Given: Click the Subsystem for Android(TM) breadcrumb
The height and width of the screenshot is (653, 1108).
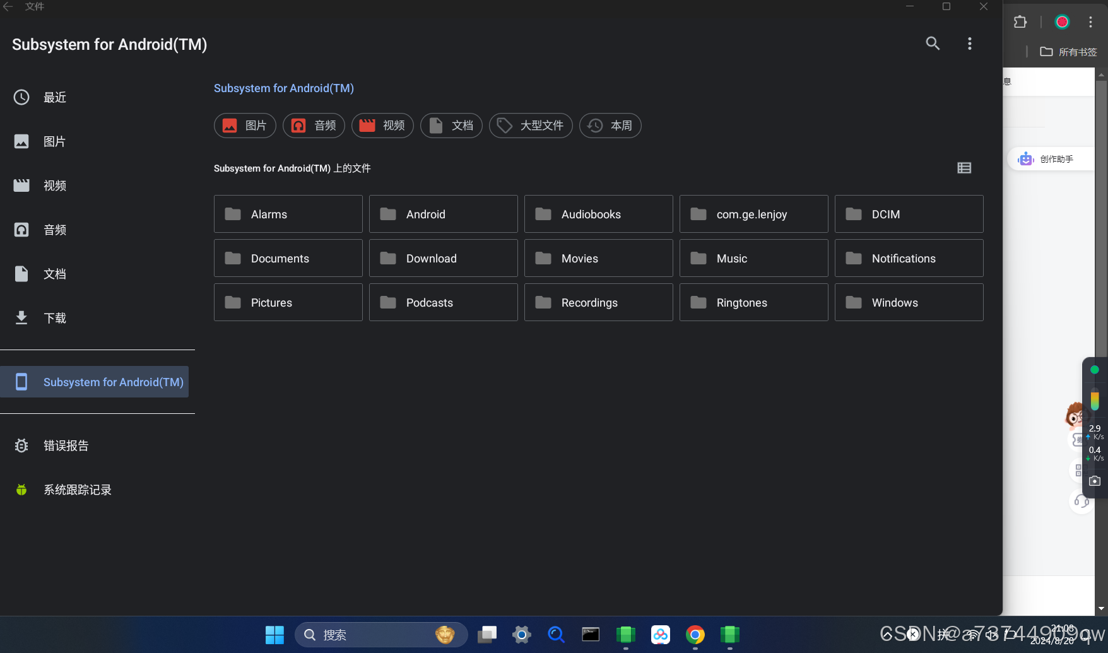Looking at the screenshot, I should (x=283, y=88).
